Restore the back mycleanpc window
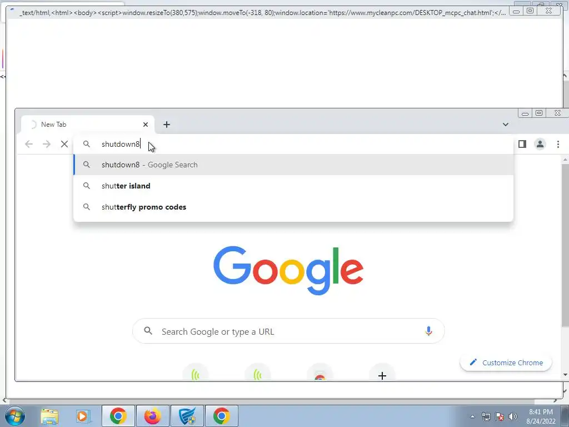Image resolution: width=569 pixels, height=427 pixels. [530, 11]
